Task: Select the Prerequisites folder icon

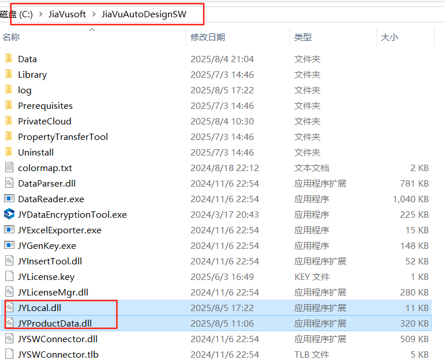Action: (9, 105)
